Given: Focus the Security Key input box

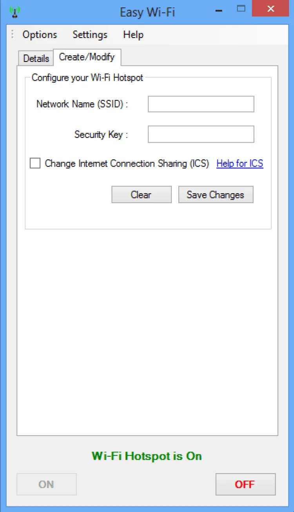Looking at the screenshot, I should [201, 134].
